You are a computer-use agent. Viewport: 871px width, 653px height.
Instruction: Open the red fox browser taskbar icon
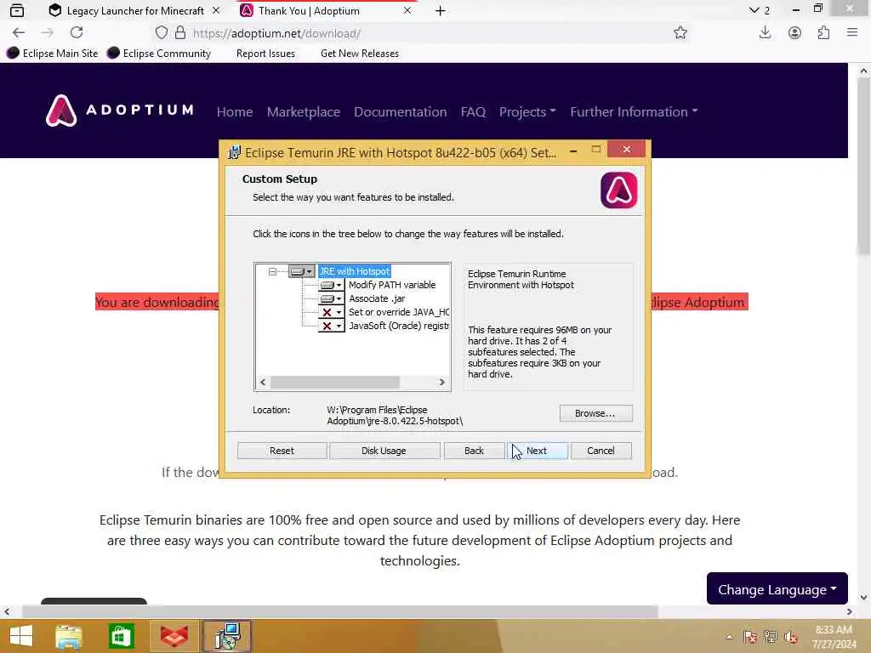[x=174, y=636]
